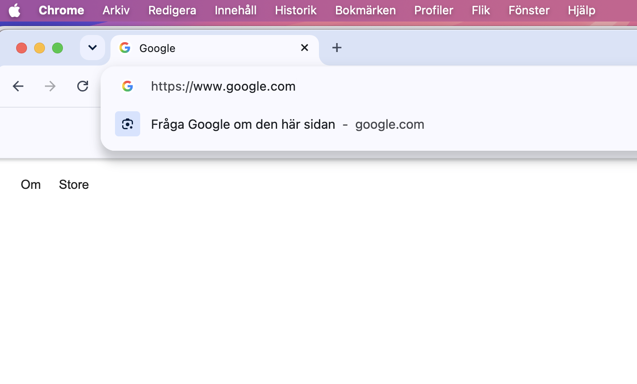Open the Redigera menu
Image resolution: width=637 pixels, height=384 pixels.
point(172,10)
